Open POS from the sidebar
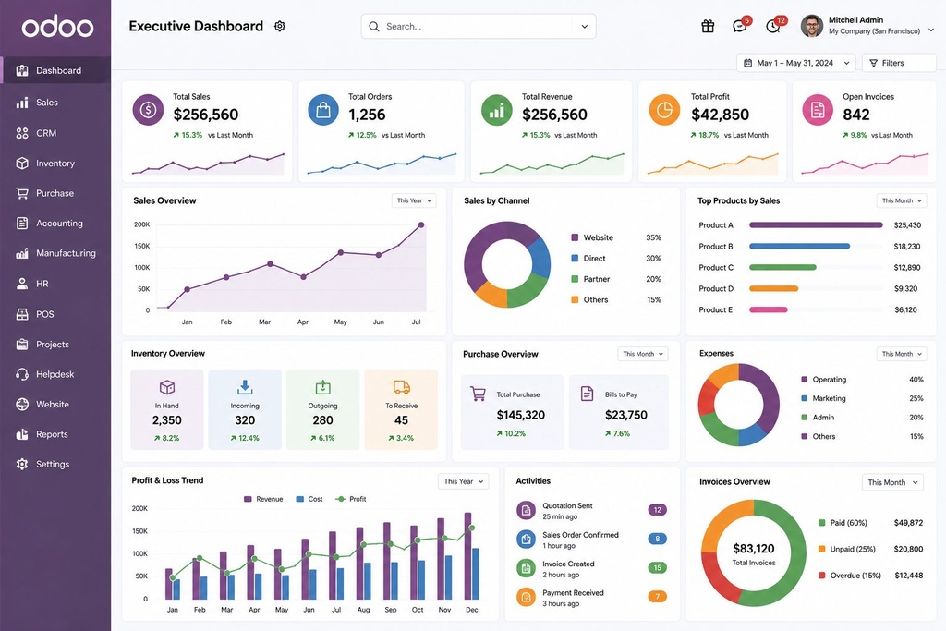946x631 pixels. pos(55,314)
